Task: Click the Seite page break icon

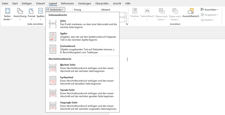Action: (53, 24)
